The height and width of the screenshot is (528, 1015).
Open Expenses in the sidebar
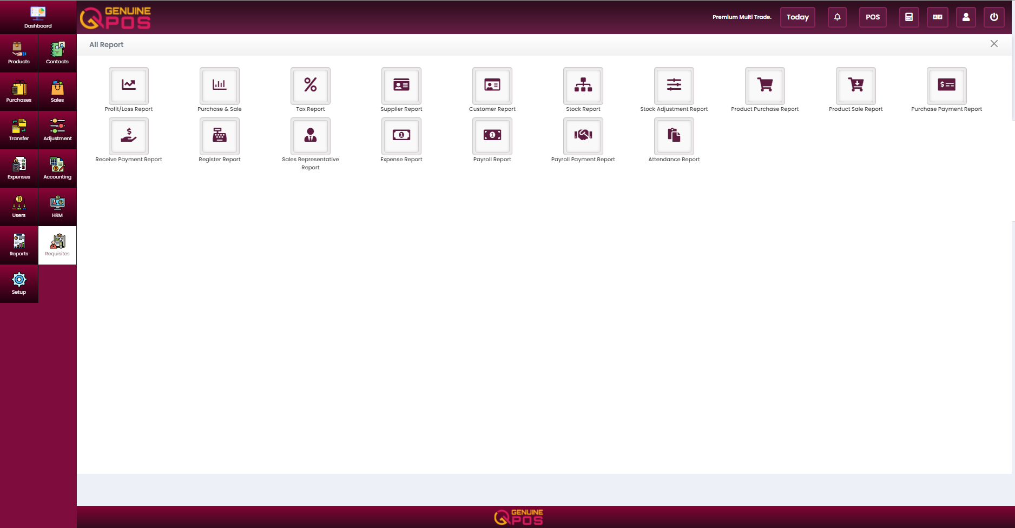tap(19, 168)
